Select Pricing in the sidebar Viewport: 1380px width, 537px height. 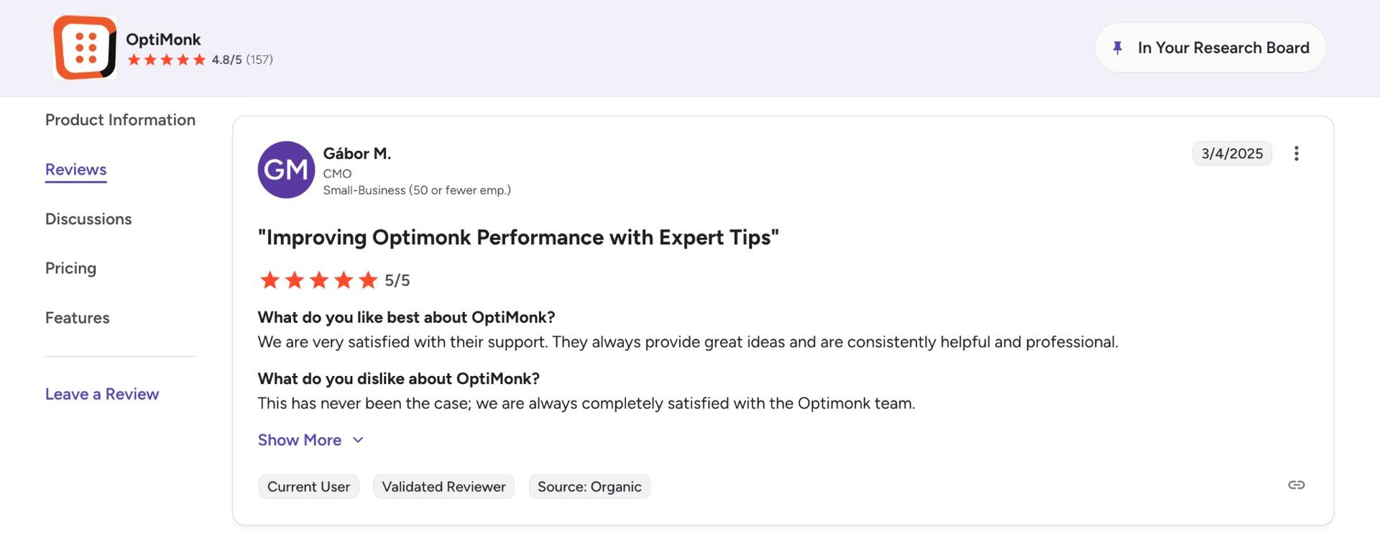click(x=70, y=268)
